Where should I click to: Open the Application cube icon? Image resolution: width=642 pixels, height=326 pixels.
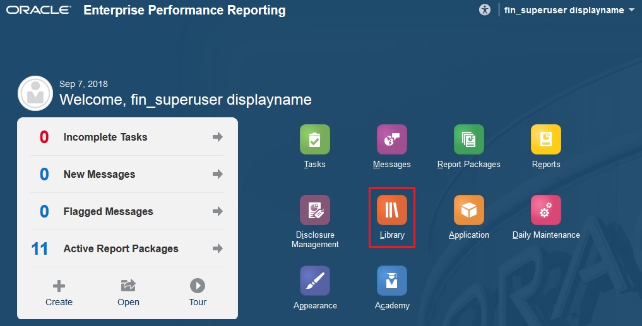(469, 210)
